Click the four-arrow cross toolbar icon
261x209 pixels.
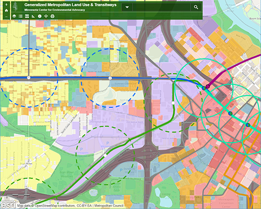[46, 16]
